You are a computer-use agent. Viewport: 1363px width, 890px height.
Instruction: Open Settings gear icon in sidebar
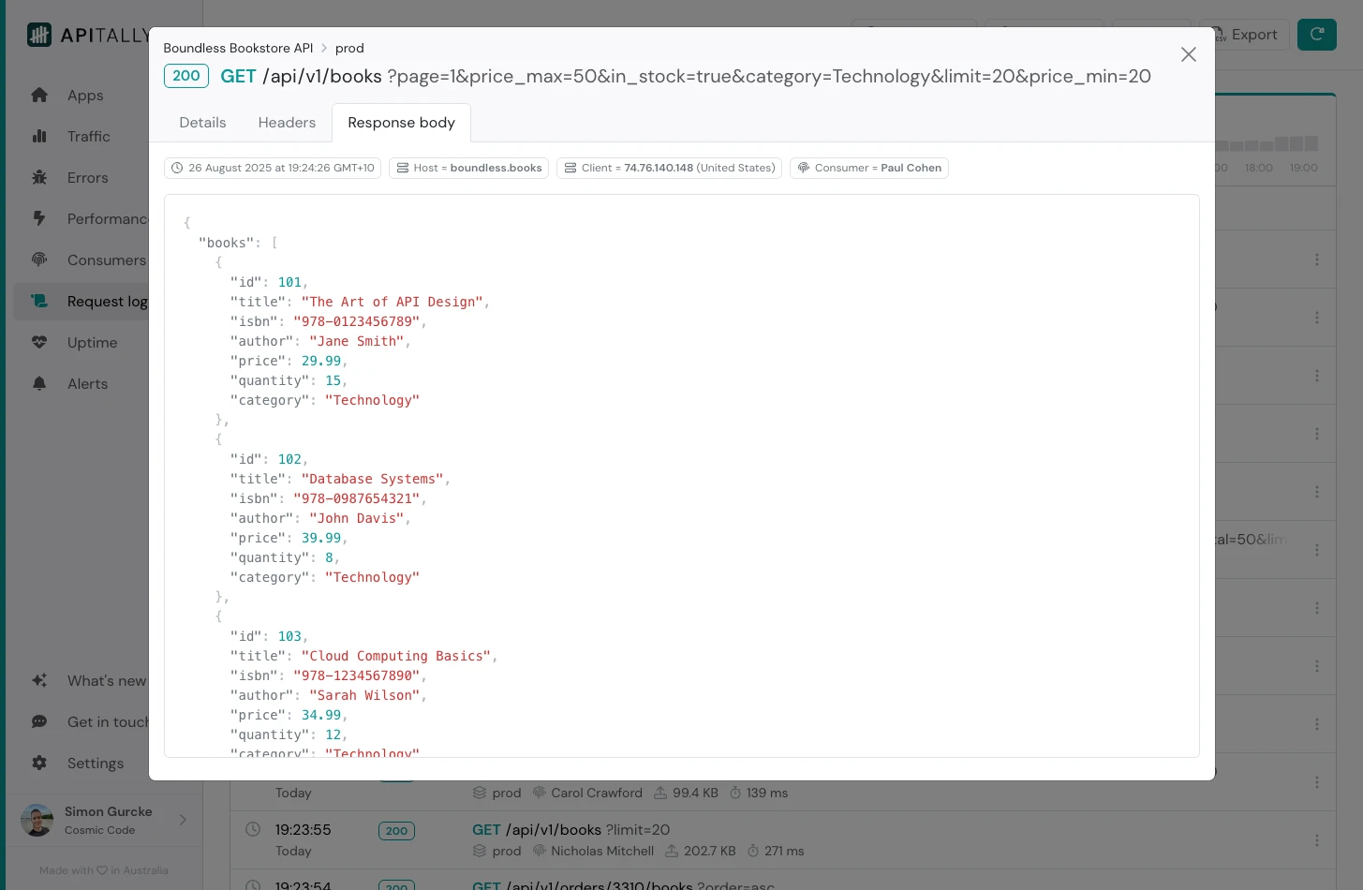pos(39,764)
